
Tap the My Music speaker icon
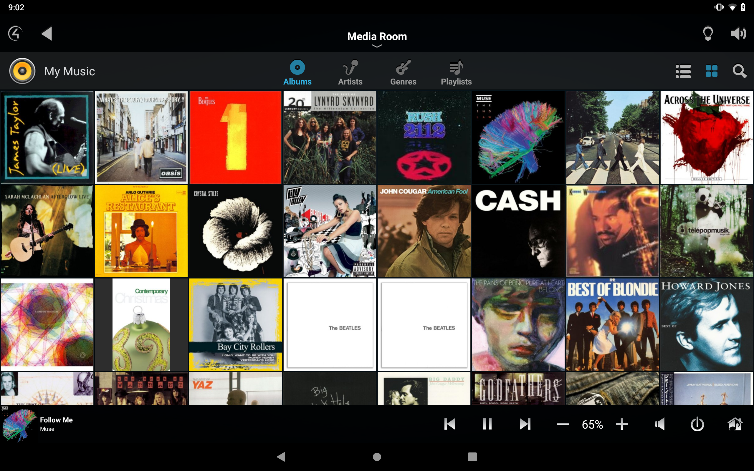[22, 71]
